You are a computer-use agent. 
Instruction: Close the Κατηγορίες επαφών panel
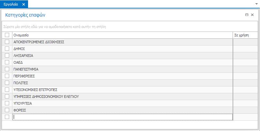(x=252, y=15)
